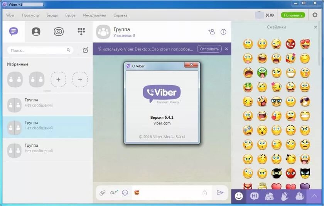Insert the purple heart emoji
This screenshot has height=206, width=324.
tap(305, 186)
